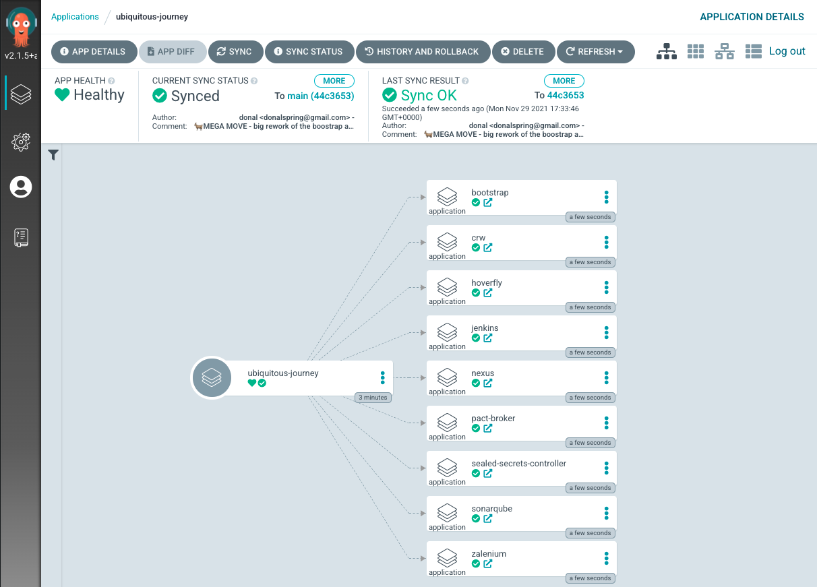Open external link icon on nexus node
This screenshot has height=587, width=817.
tap(488, 383)
